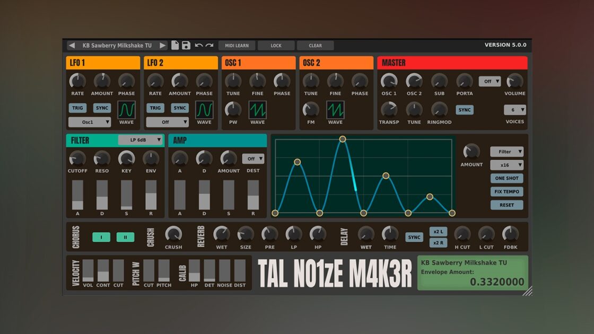Screen dimensions: 594x334
Task: Open envelope destination Filter dropdown
Action: 507,152
